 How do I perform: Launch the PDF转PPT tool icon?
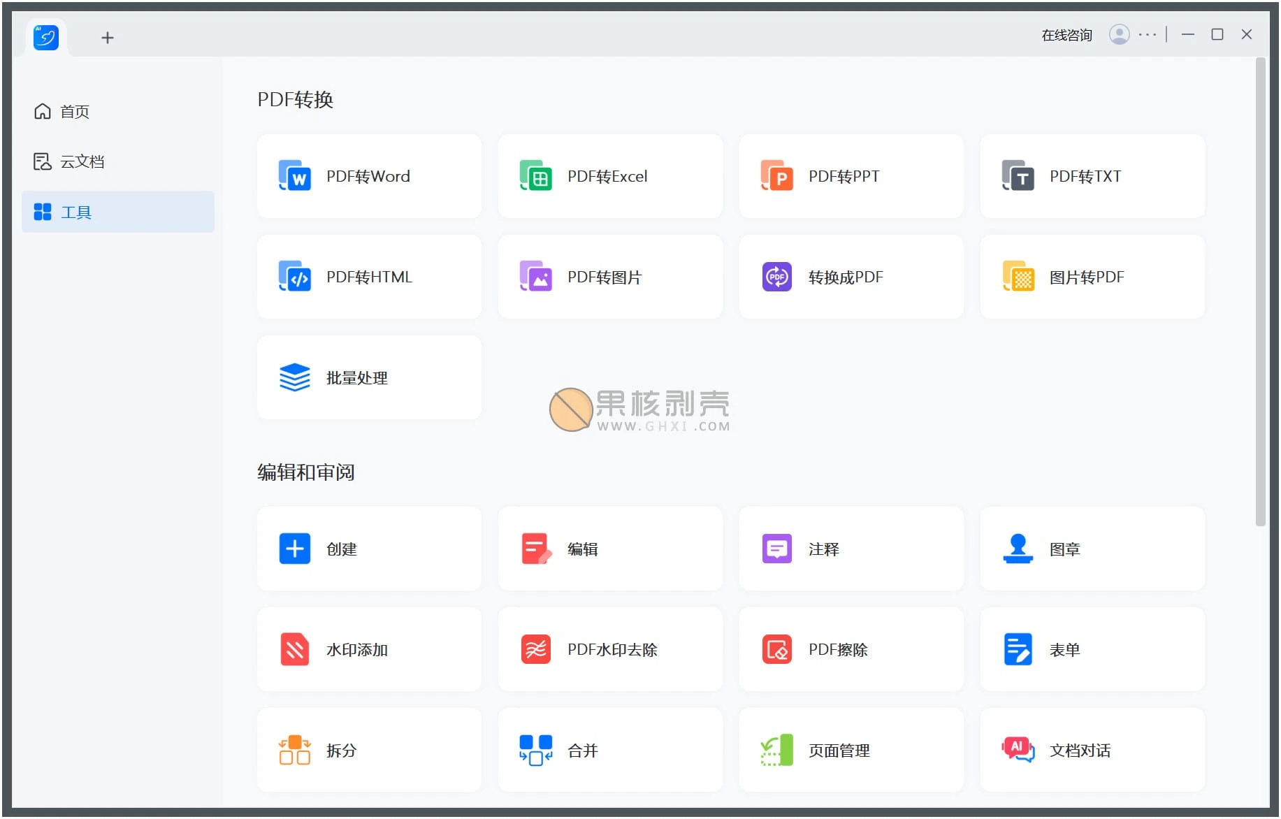776,176
